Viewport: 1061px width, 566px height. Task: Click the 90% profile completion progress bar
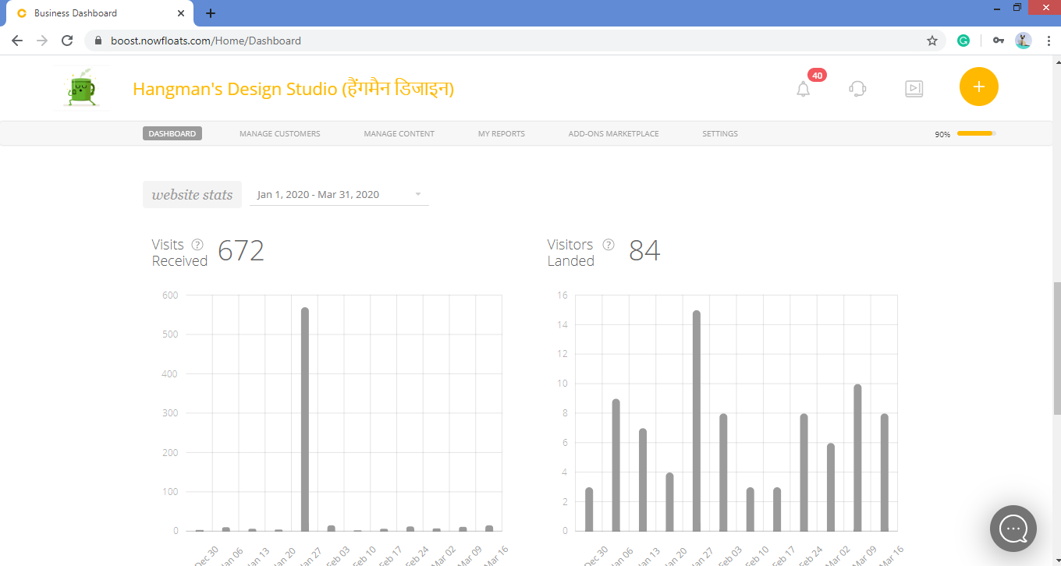976,133
